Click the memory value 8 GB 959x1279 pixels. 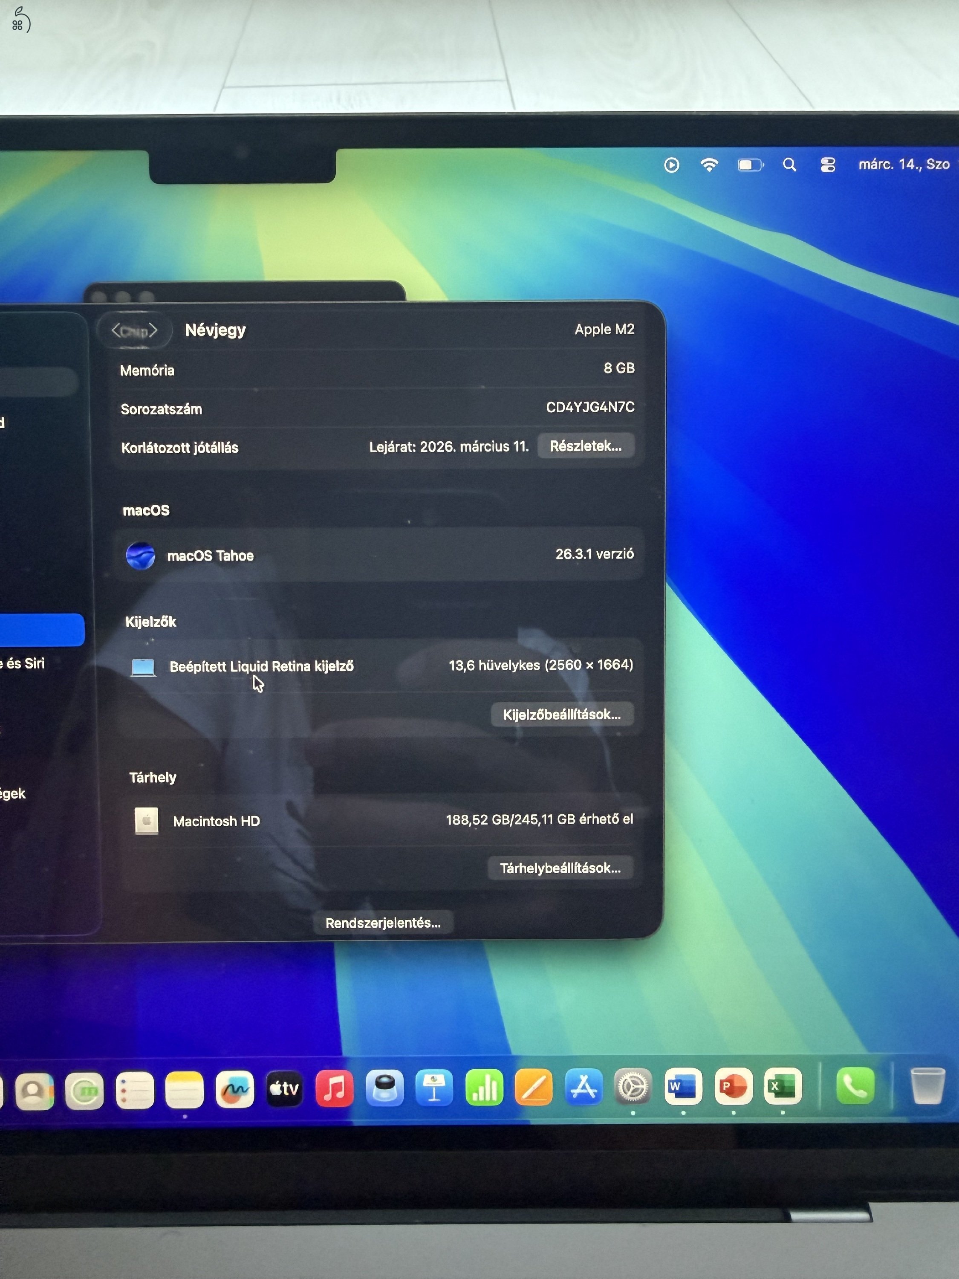click(619, 368)
